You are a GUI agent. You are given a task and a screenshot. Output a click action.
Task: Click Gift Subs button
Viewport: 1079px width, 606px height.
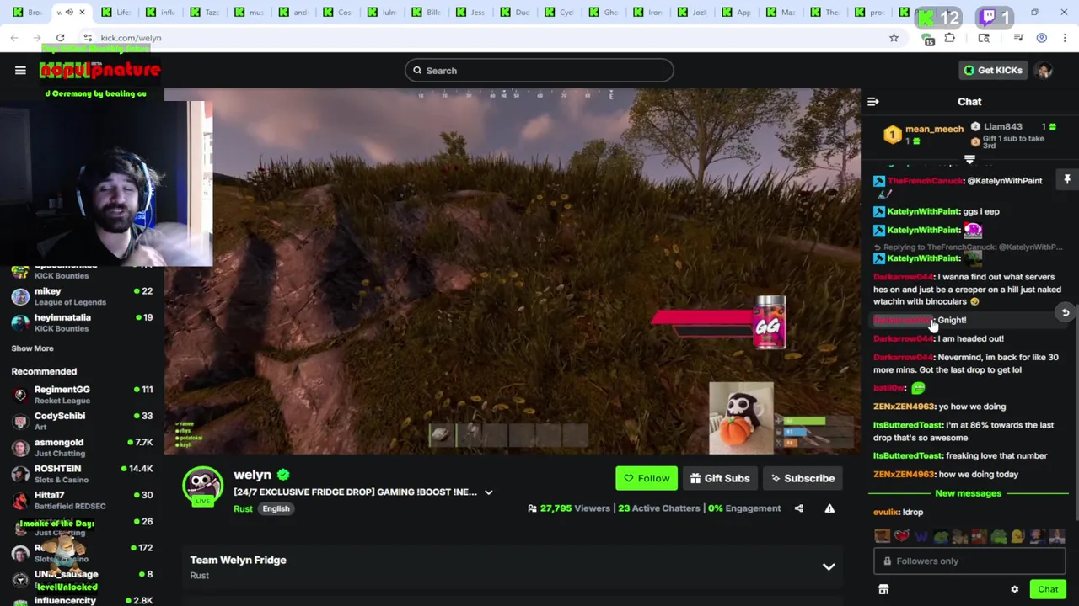tap(719, 479)
